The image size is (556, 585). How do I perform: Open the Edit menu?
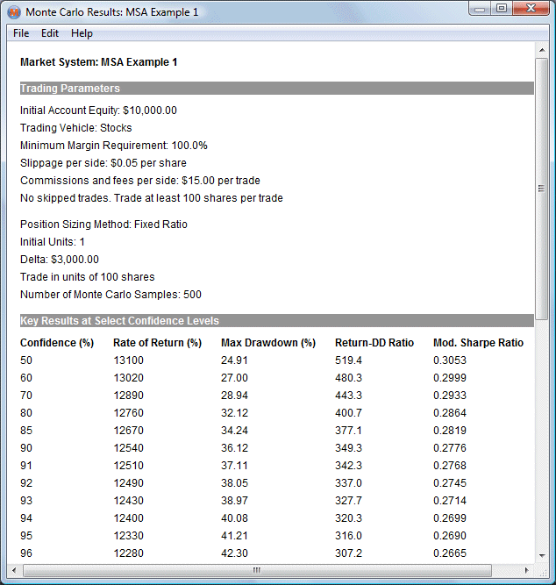click(x=50, y=33)
